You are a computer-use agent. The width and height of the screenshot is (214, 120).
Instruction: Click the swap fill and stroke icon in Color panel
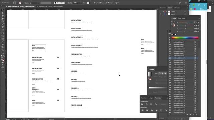point(175,22)
